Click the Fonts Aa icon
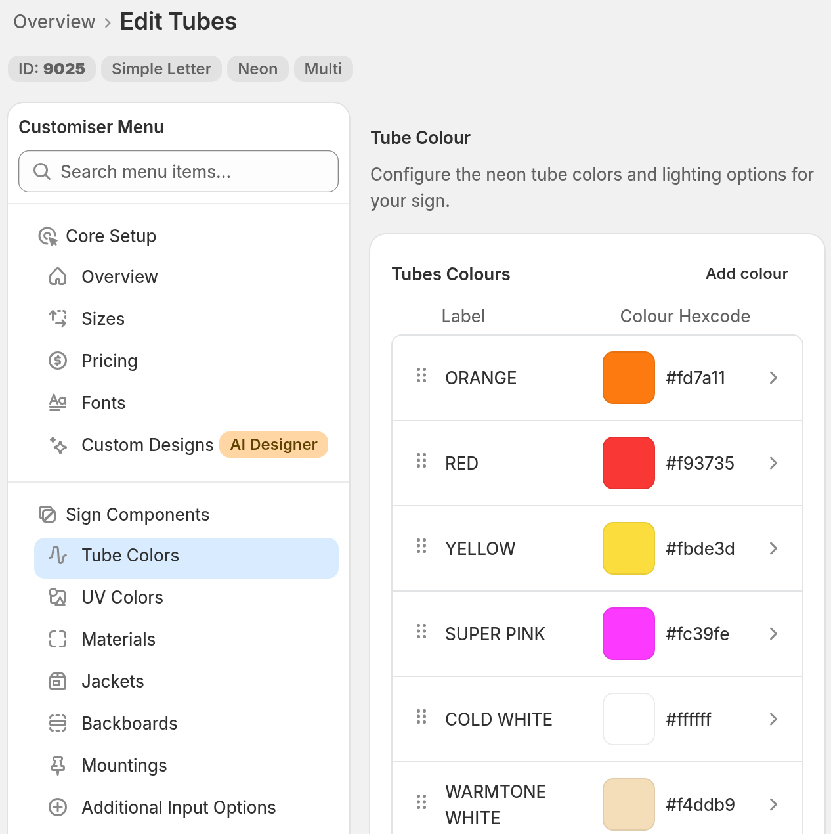This screenshot has height=834, width=831. click(x=58, y=403)
